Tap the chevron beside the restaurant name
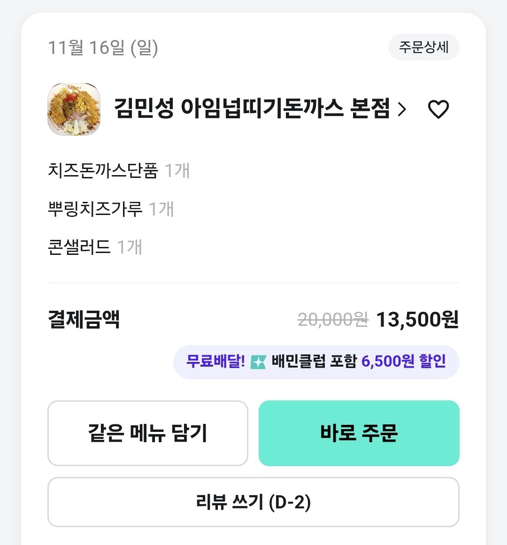This screenshot has width=507, height=545. [402, 109]
